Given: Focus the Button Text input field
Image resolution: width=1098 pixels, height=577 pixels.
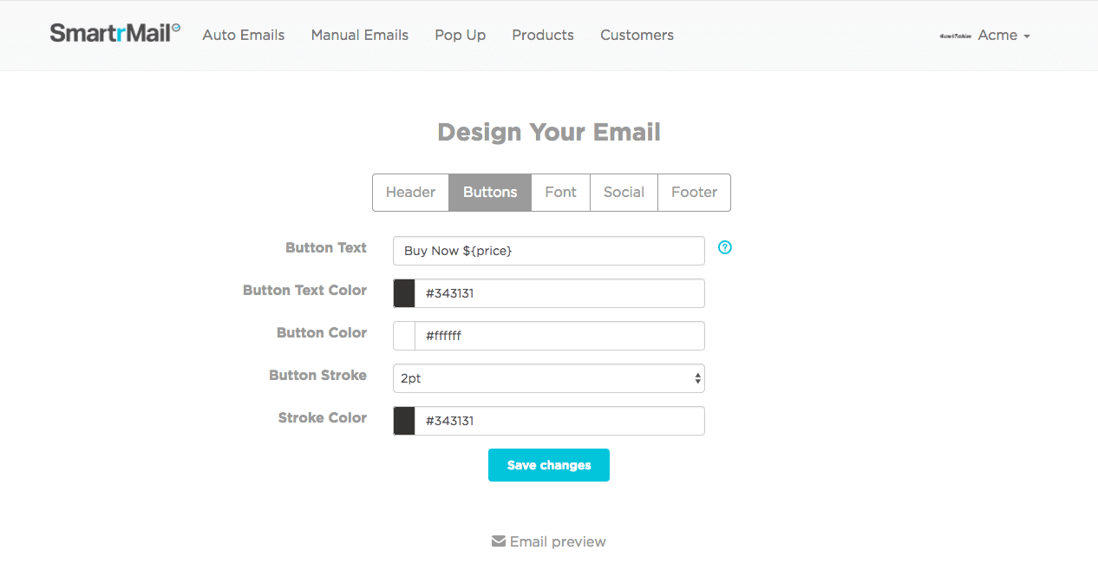Looking at the screenshot, I should click(x=548, y=251).
